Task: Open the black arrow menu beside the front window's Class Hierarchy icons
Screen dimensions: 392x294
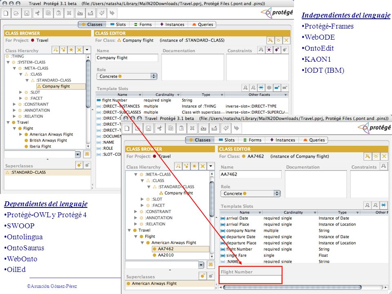Action: coord(211,166)
